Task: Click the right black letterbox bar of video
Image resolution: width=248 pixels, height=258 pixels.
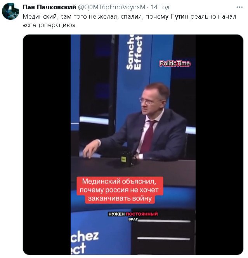Action: pos(219,145)
